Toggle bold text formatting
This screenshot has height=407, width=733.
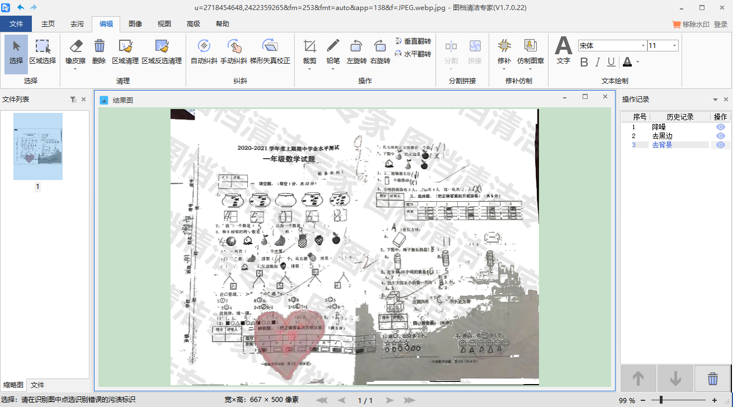[x=584, y=62]
